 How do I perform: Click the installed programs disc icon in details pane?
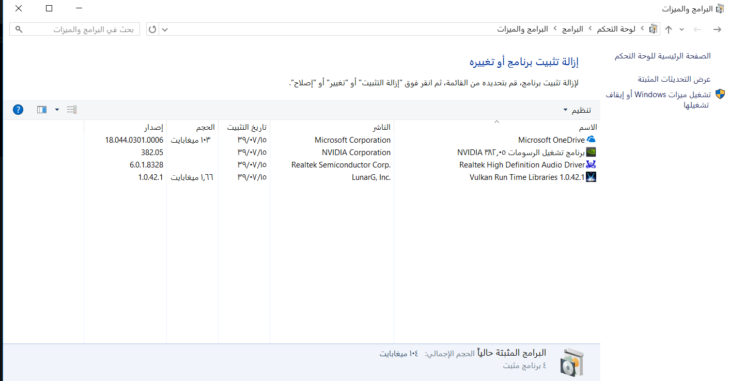pyautogui.click(x=572, y=361)
